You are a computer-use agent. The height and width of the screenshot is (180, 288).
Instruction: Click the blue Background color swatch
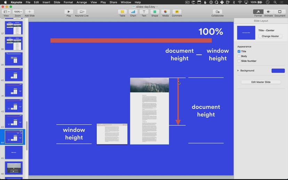[278, 71]
